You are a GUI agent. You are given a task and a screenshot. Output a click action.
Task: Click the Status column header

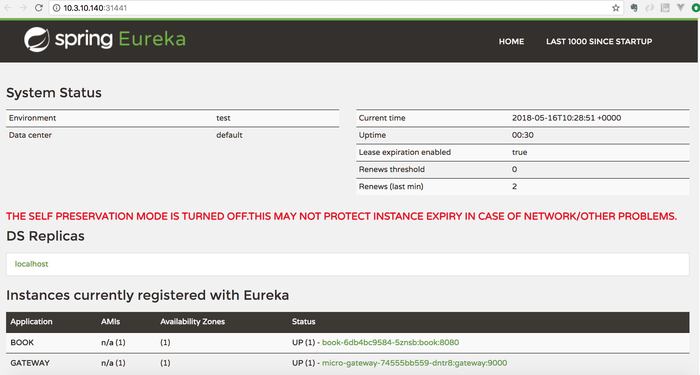coord(304,321)
